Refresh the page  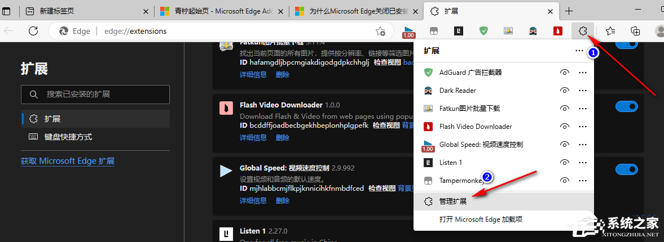coord(33,31)
